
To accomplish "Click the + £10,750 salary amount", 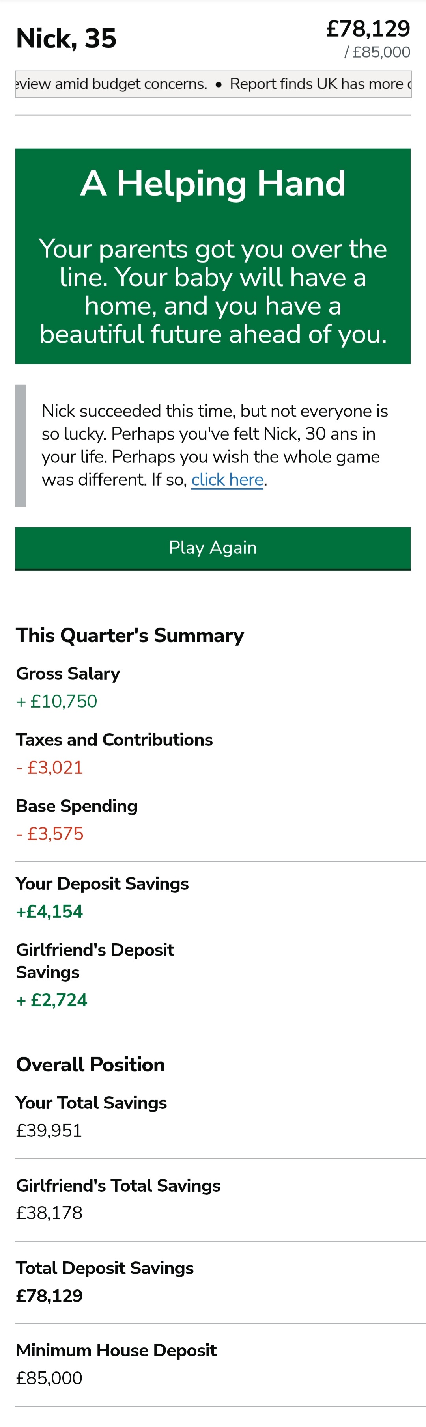I will [x=57, y=701].
